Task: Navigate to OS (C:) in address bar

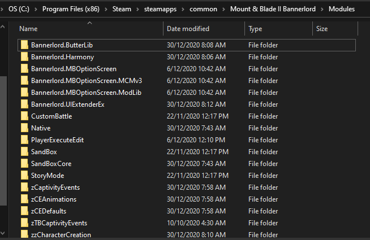Action: pos(19,9)
